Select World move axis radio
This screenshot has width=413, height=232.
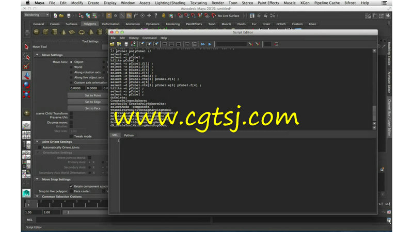71,67
